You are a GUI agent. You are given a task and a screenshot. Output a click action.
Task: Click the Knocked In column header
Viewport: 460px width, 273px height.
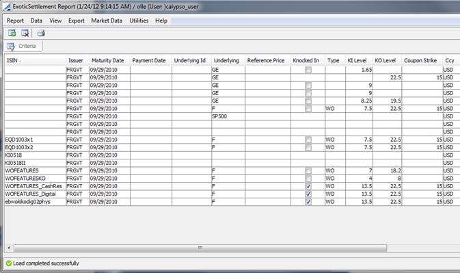tap(308, 60)
